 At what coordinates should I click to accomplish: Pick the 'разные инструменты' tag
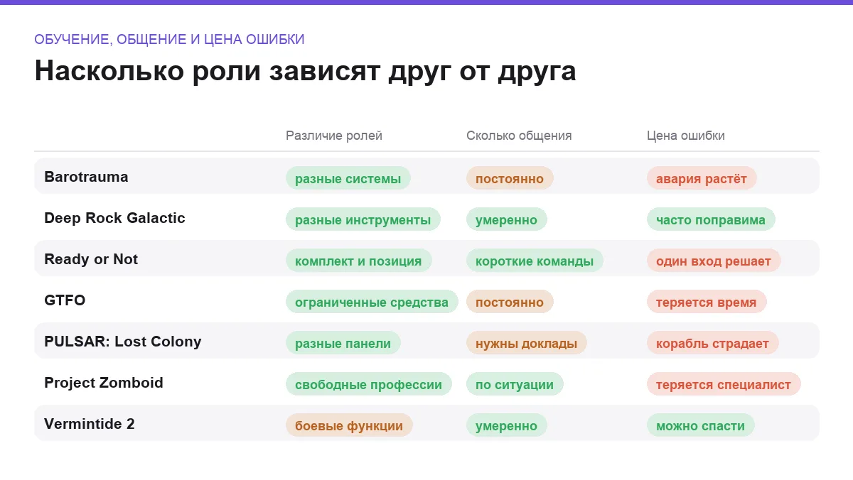(363, 219)
